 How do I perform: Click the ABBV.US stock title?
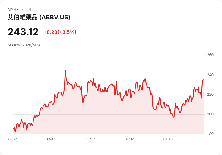[x=39, y=17]
